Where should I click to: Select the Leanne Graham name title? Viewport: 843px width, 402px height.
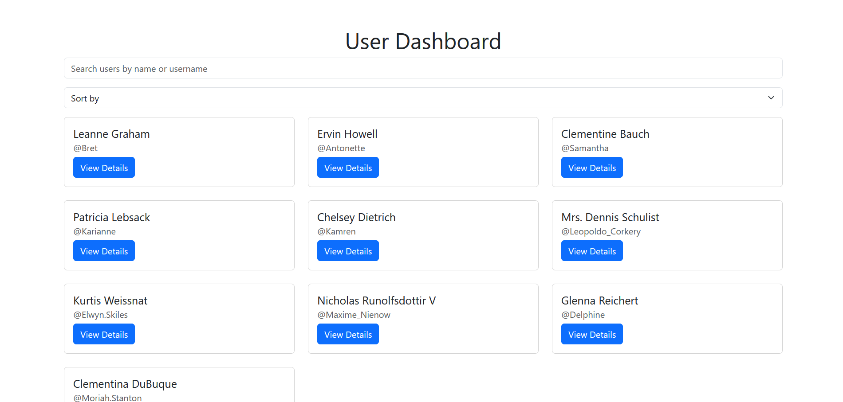pyautogui.click(x=111, y=134)
